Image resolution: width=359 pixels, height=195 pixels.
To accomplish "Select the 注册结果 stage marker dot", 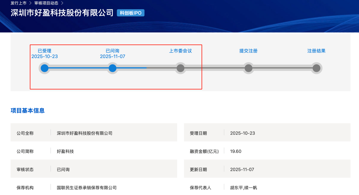I will [x=316, y=68].
